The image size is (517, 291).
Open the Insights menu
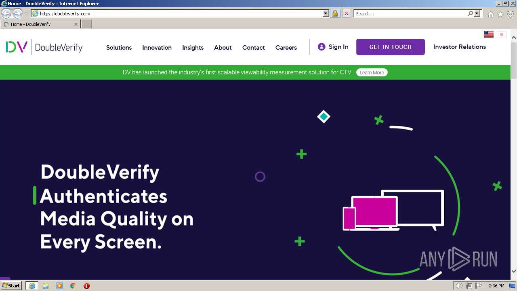[193, 47]
